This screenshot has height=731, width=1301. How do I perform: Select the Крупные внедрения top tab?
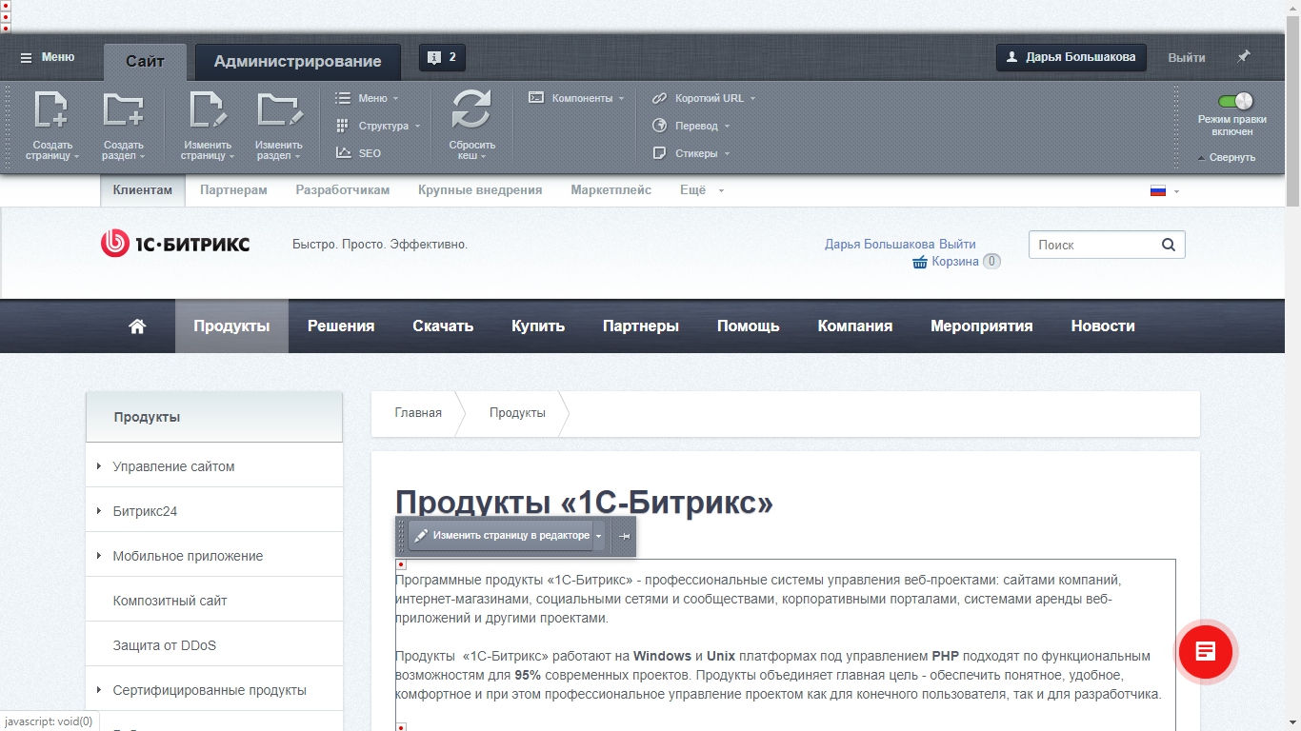click(480, 190)
